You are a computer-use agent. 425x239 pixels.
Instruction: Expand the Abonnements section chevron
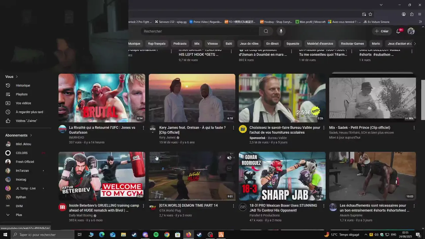coord(31,135)
